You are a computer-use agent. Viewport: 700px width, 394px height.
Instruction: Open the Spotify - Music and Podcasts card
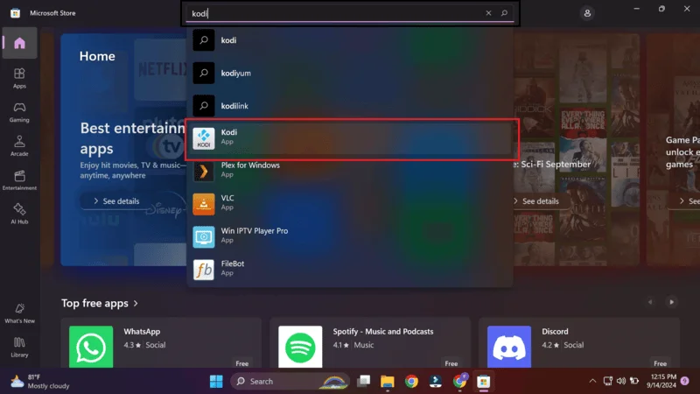[370, 343]
